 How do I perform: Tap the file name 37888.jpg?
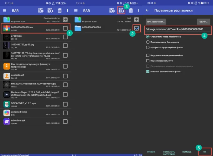tap(16, 36)
